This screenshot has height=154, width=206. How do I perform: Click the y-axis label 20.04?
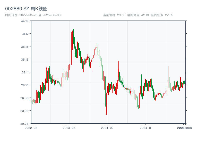(24, 124)
